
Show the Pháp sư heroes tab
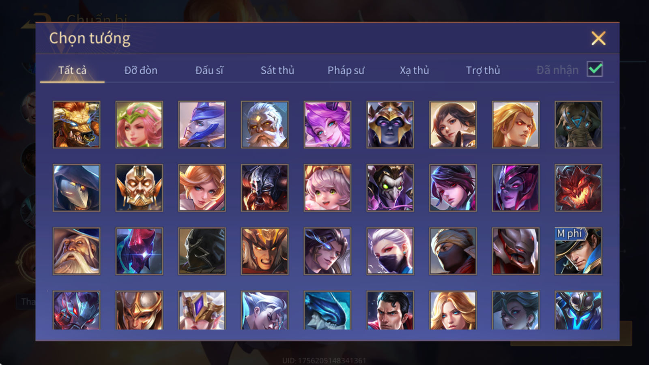click(x=346, y=70)
